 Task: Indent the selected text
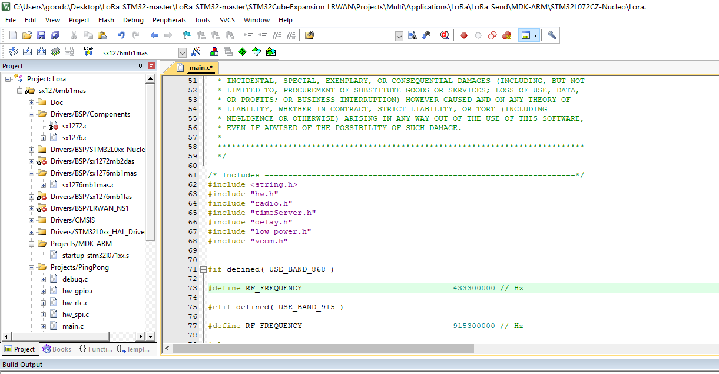[x=248, y=35]
